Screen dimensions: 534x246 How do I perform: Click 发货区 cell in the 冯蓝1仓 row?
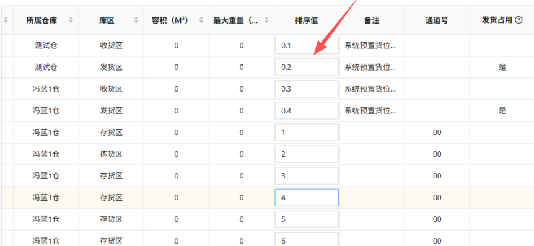tap(111, 111)
